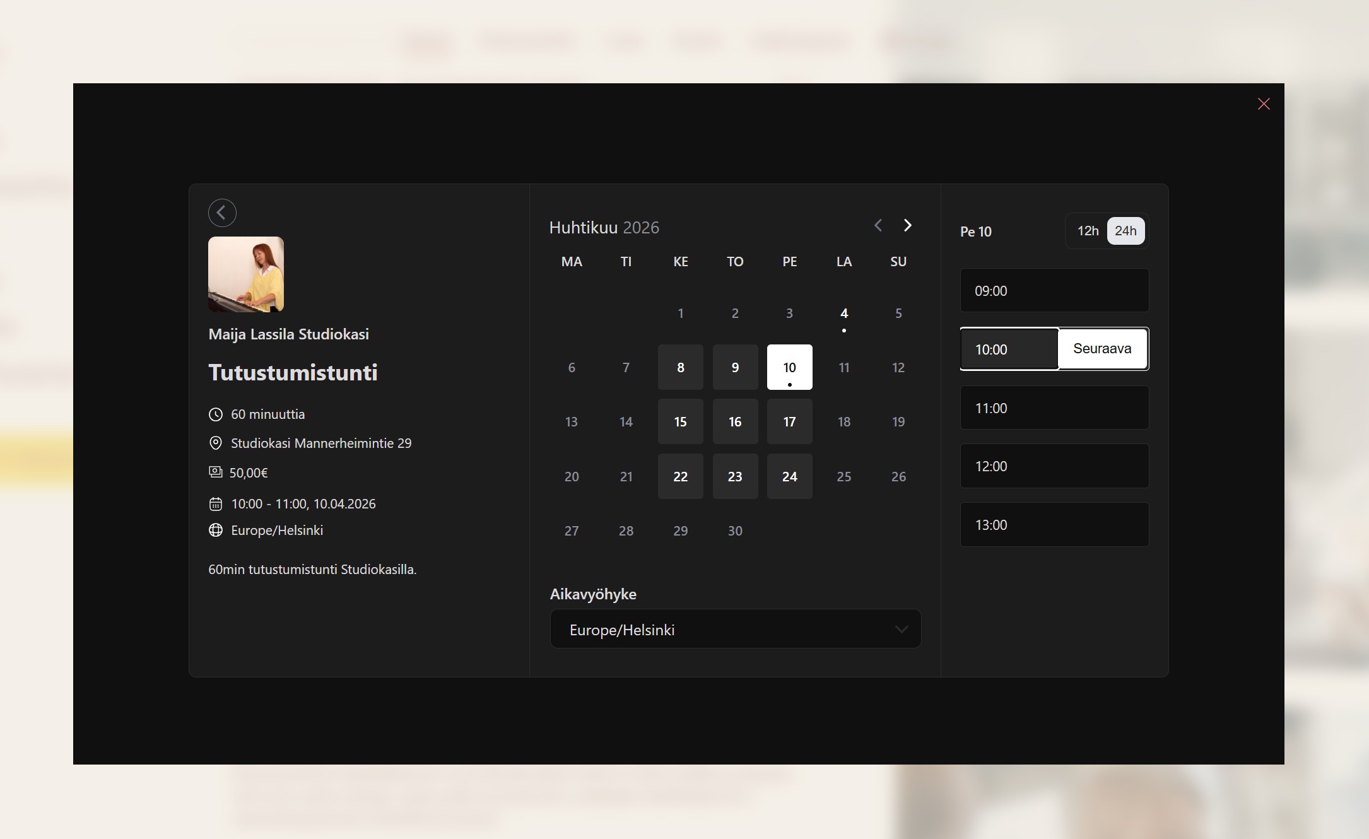Click the price icon beside 50,00€

[x=216, y=472]
